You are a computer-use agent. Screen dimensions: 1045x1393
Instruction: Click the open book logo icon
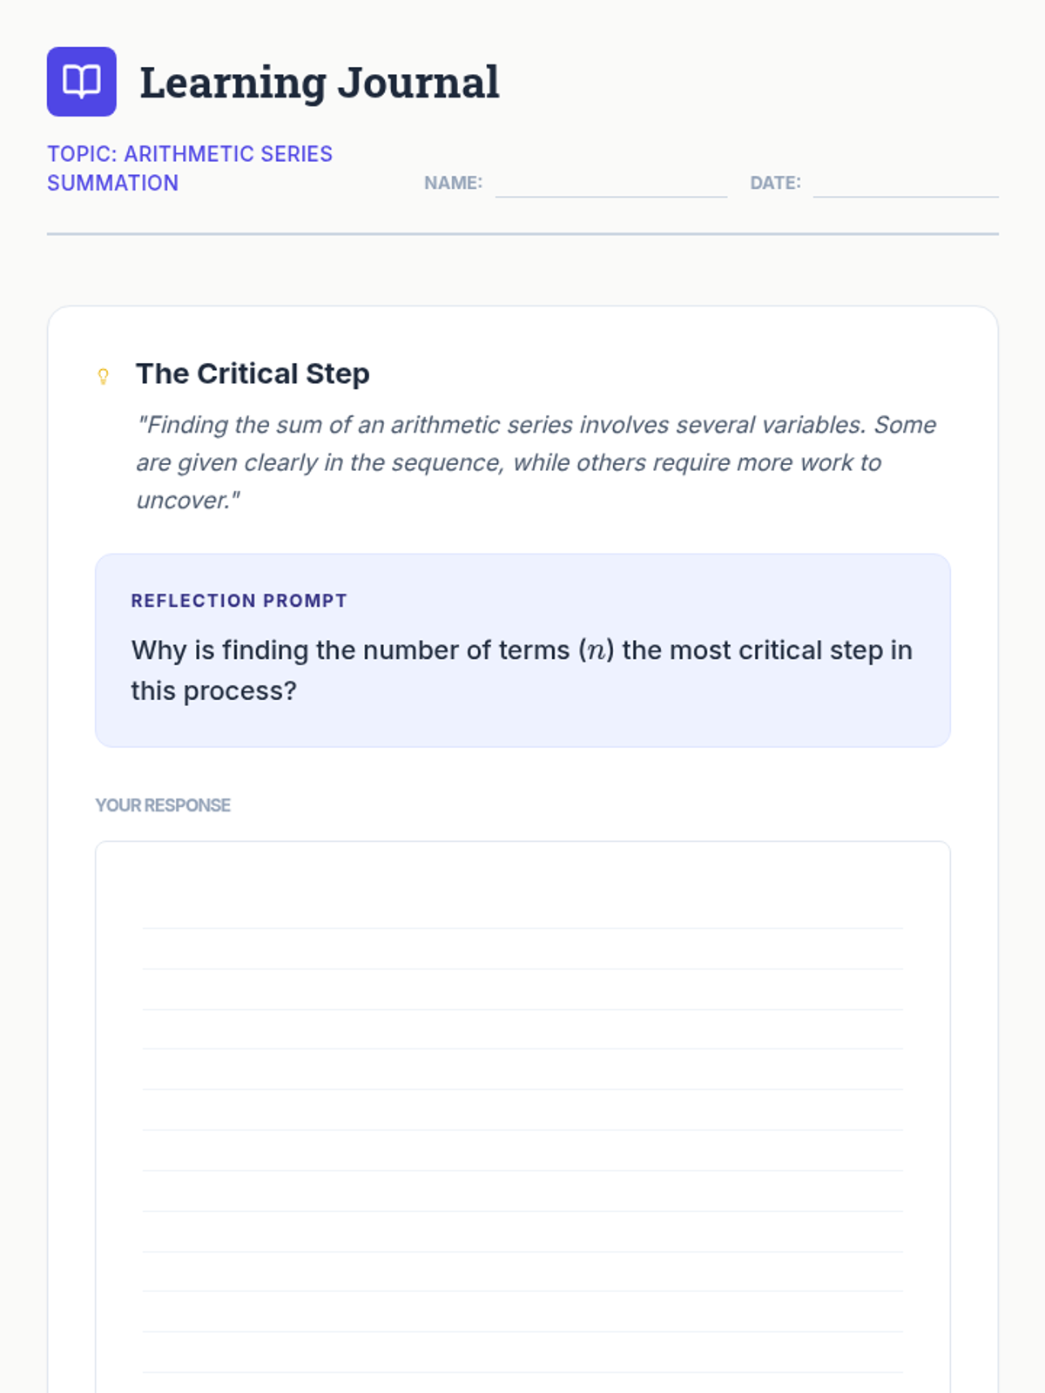pos(82,82)
